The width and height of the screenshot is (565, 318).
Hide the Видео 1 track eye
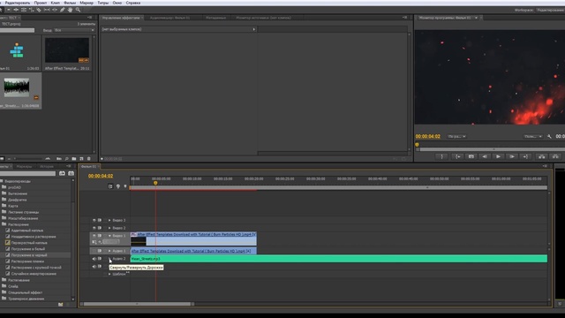point(94,236)
